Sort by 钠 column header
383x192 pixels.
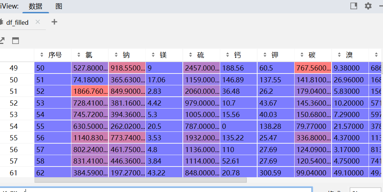point(127,55)
